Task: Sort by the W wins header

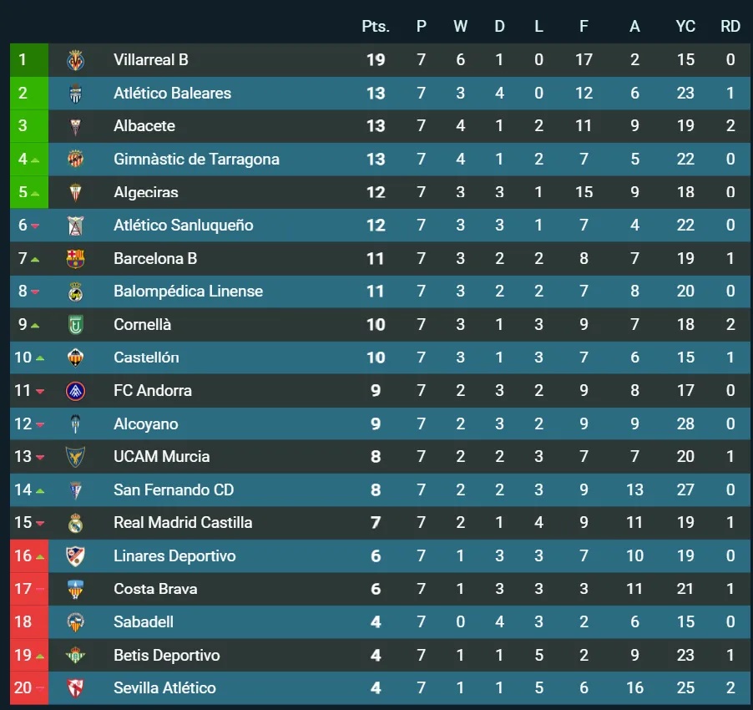Action: [460, 27]
